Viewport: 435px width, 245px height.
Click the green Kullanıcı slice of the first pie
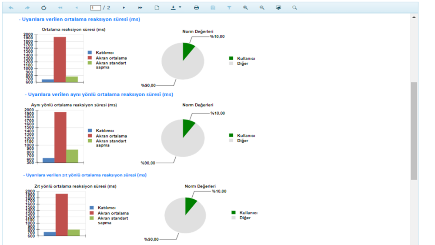pyautogui.click(x=187, y=49)
